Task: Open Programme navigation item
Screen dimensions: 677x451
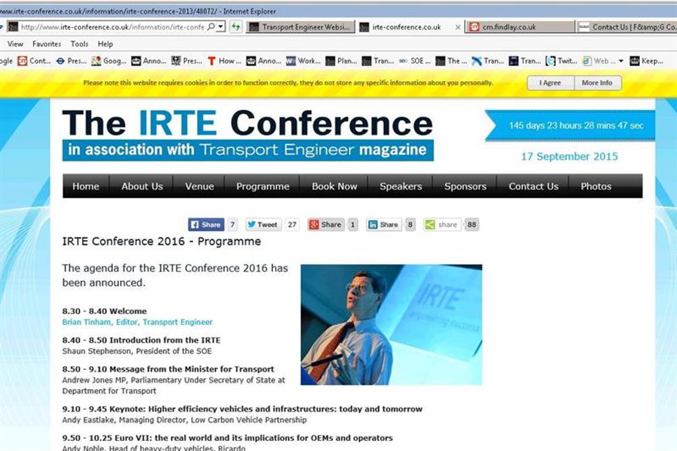Action: (263, 186)
